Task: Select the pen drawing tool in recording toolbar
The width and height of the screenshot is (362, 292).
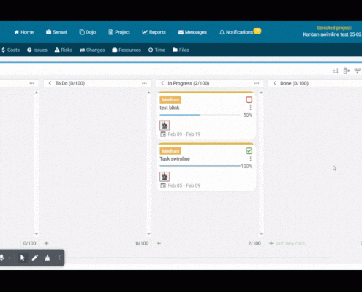Action: click(35, 258)
